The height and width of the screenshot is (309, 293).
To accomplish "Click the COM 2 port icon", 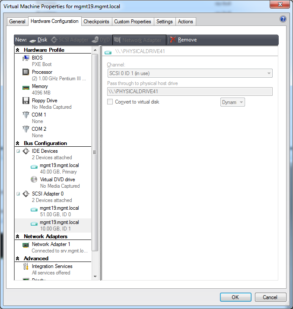I will click(x=26, y=129).
